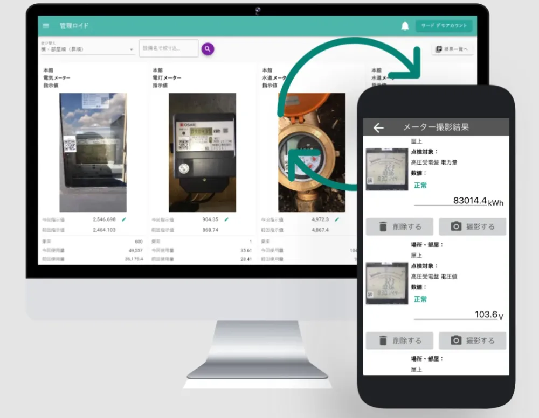
Task: Click the previous usage value 36,179.4
Action: [x=134, y=259]
